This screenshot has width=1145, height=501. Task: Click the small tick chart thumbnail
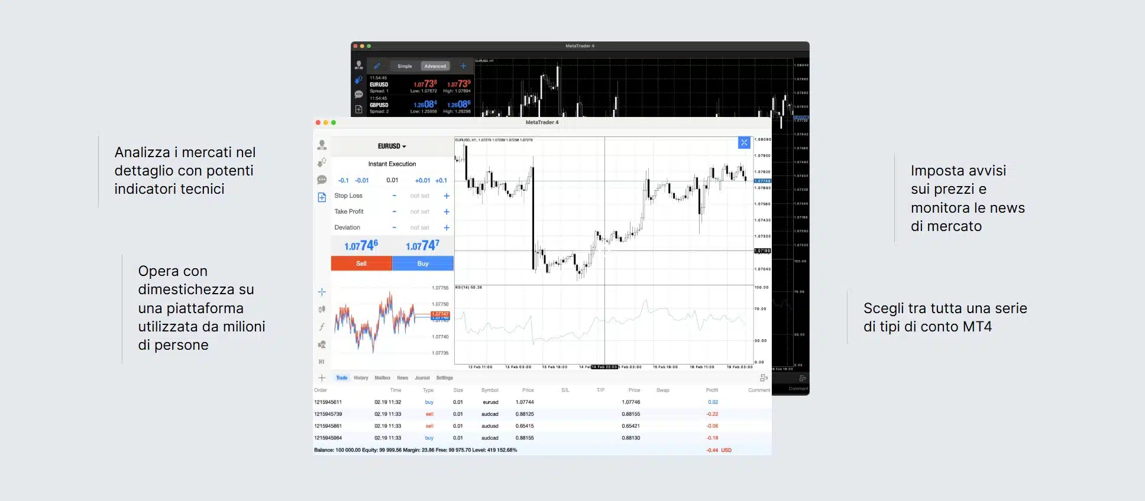pos(391,320)
